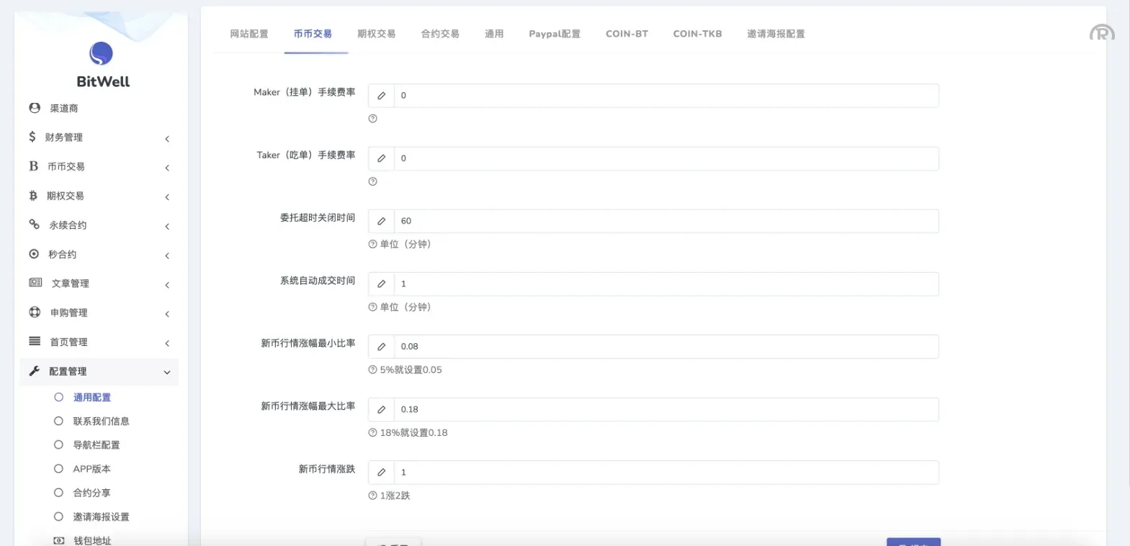
Task: Click the 秒合约 target icon
Action: pyautogui.click(x=34, y=254)
